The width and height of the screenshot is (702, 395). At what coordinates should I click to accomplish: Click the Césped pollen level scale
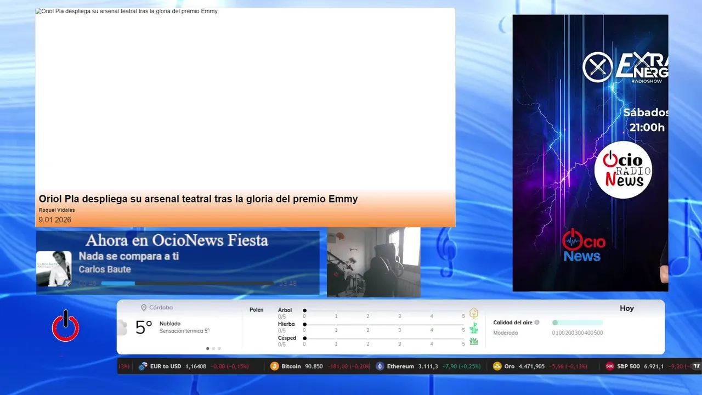click(x=384, y=338)
